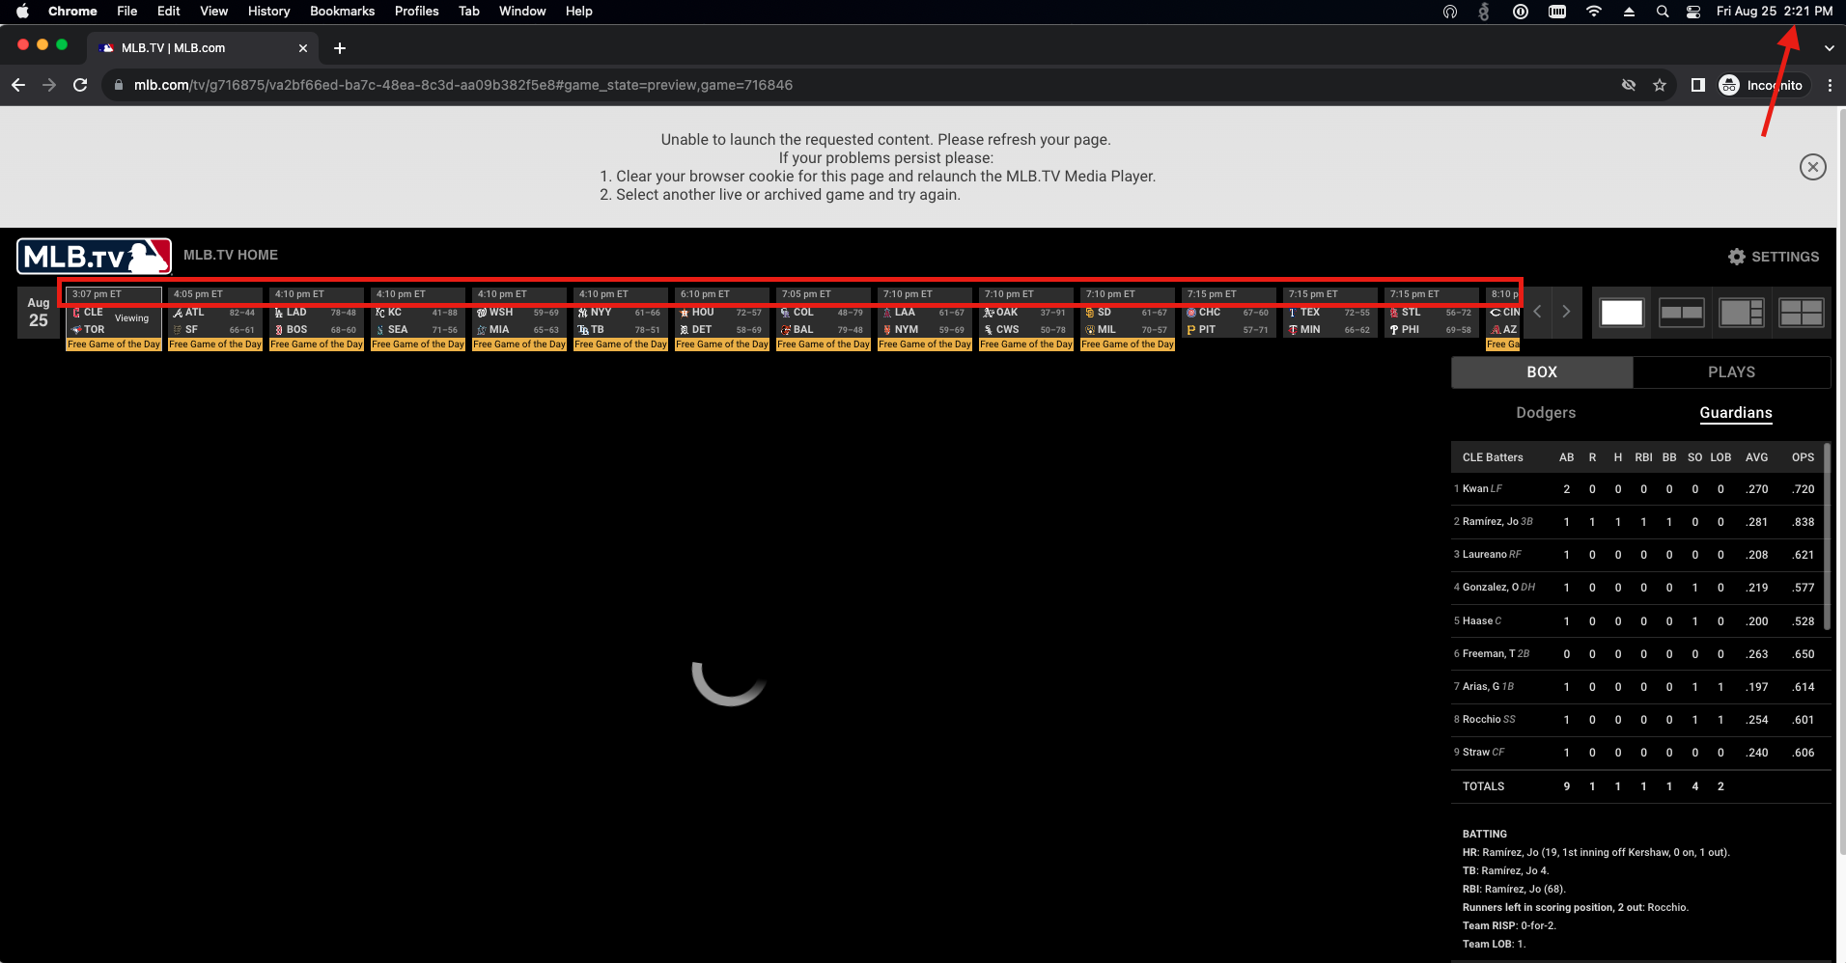Go to MLB.TV HOME
Viewport: 1846px width, 963px height.
[x=231, y=255]
